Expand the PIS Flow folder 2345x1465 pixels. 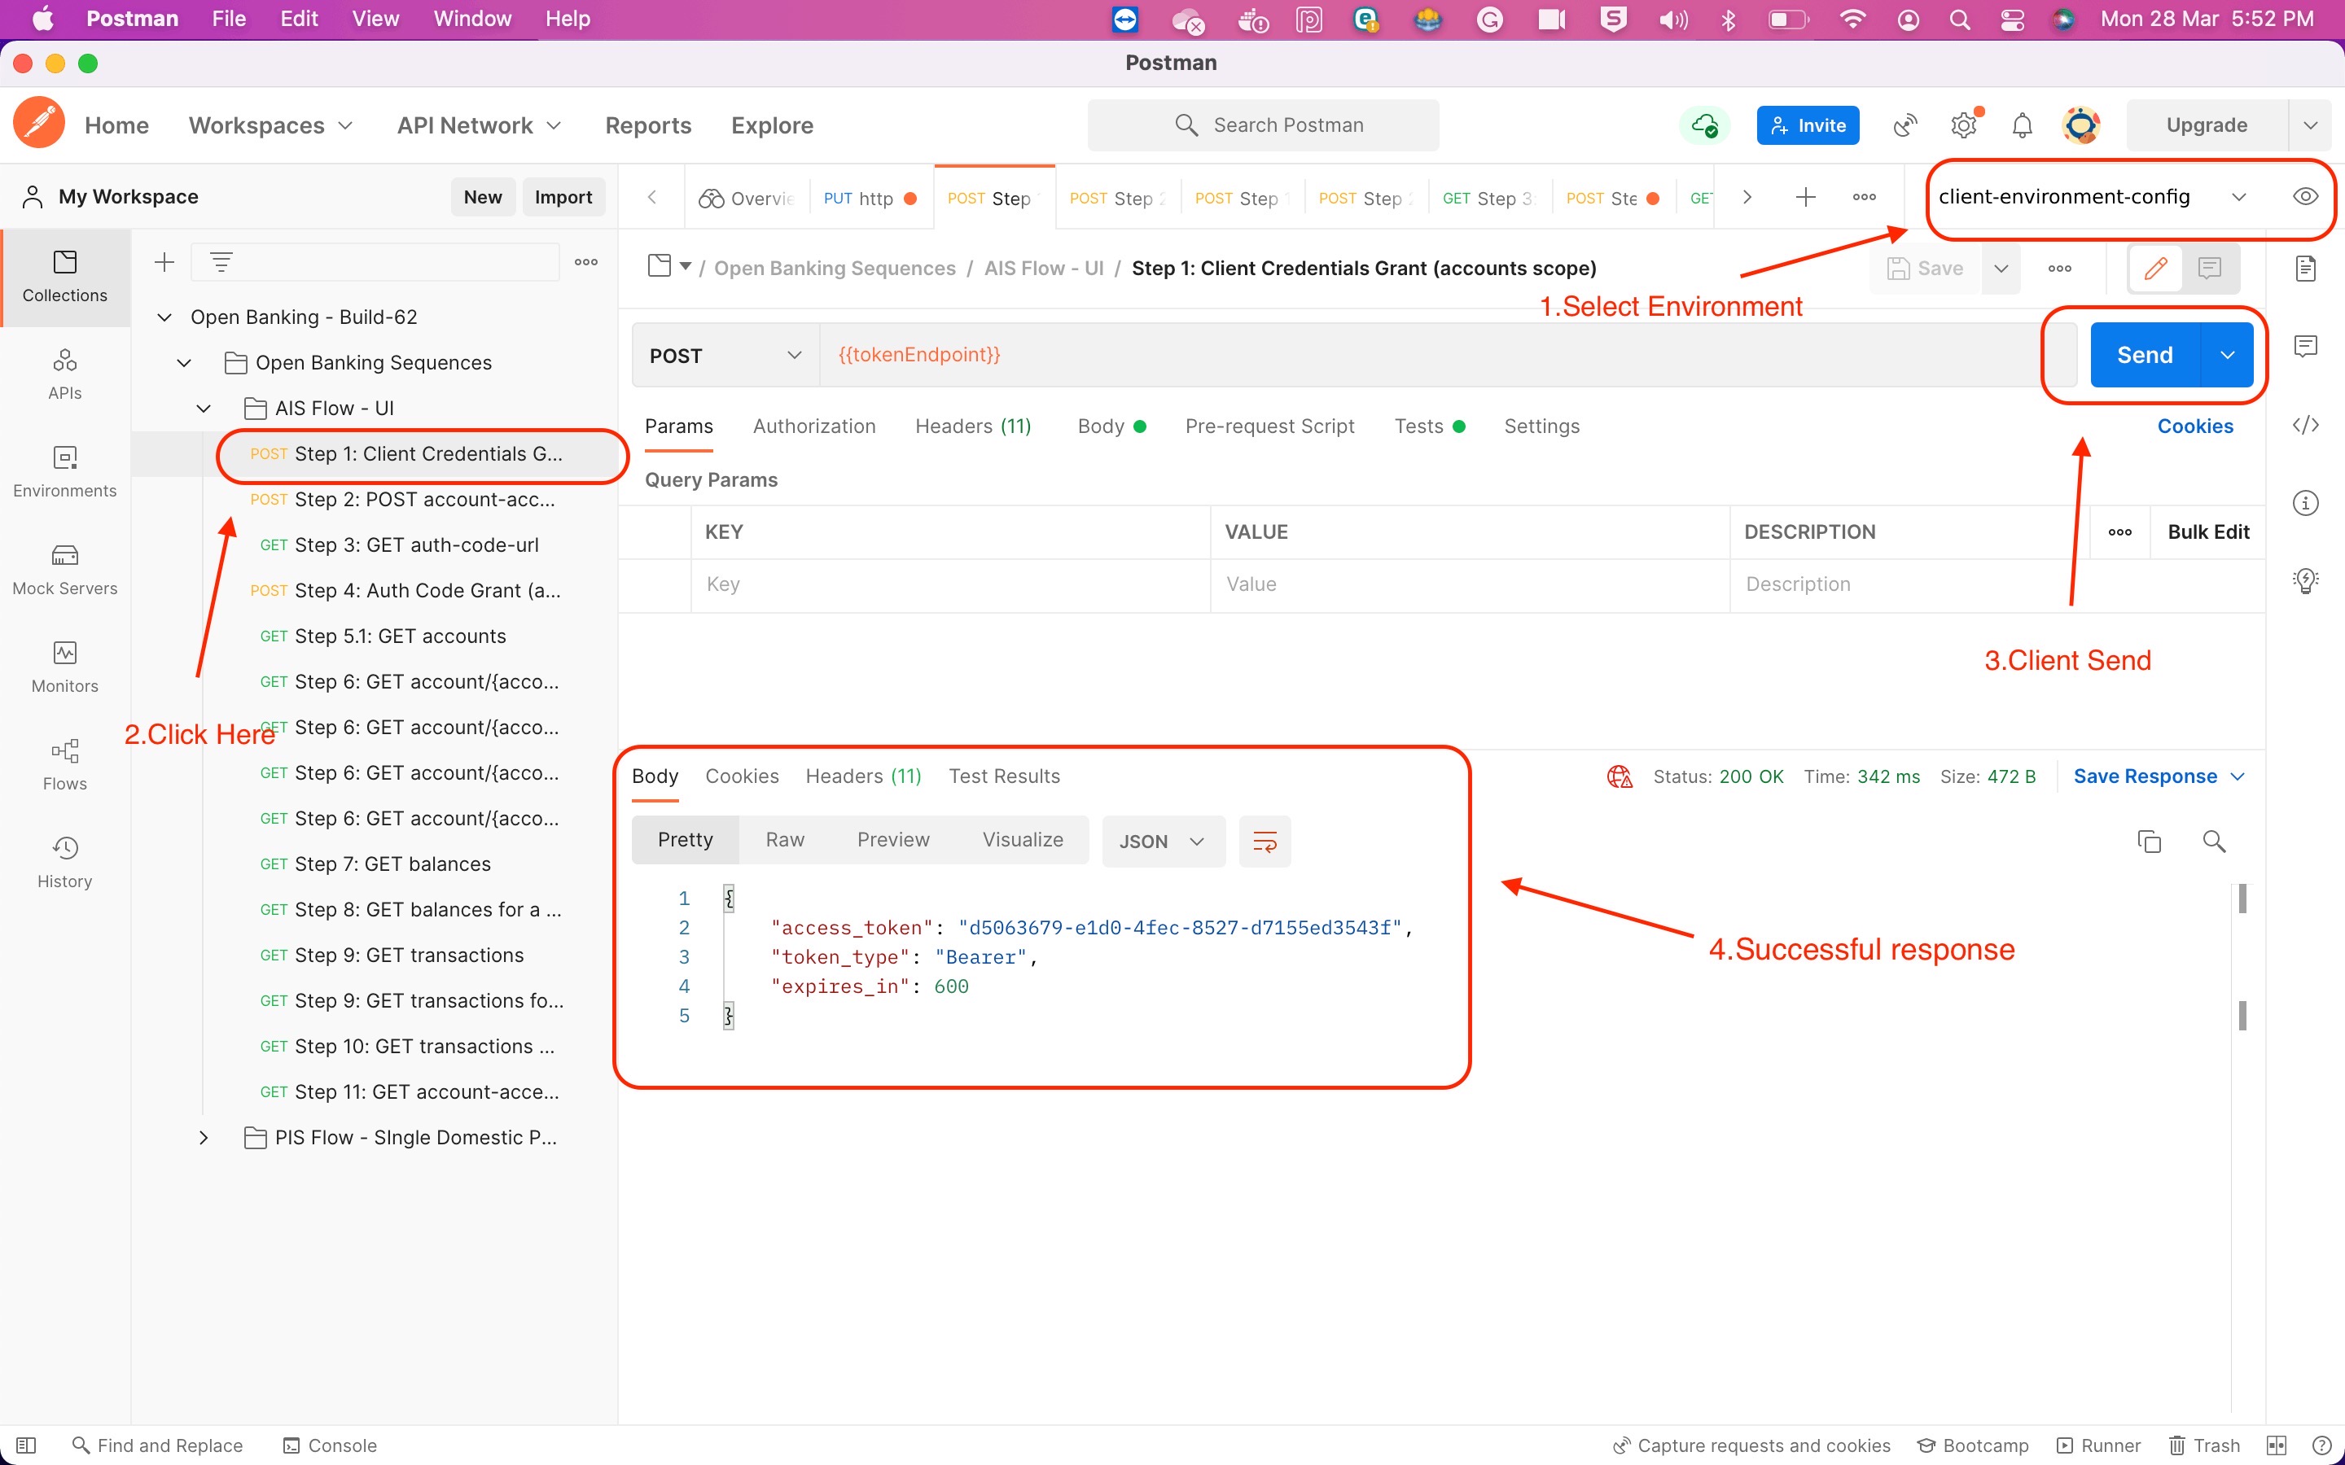click(x=204, y=1138)
